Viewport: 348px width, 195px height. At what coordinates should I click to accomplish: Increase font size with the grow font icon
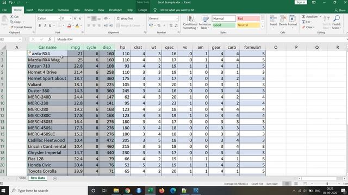point(75,18)
